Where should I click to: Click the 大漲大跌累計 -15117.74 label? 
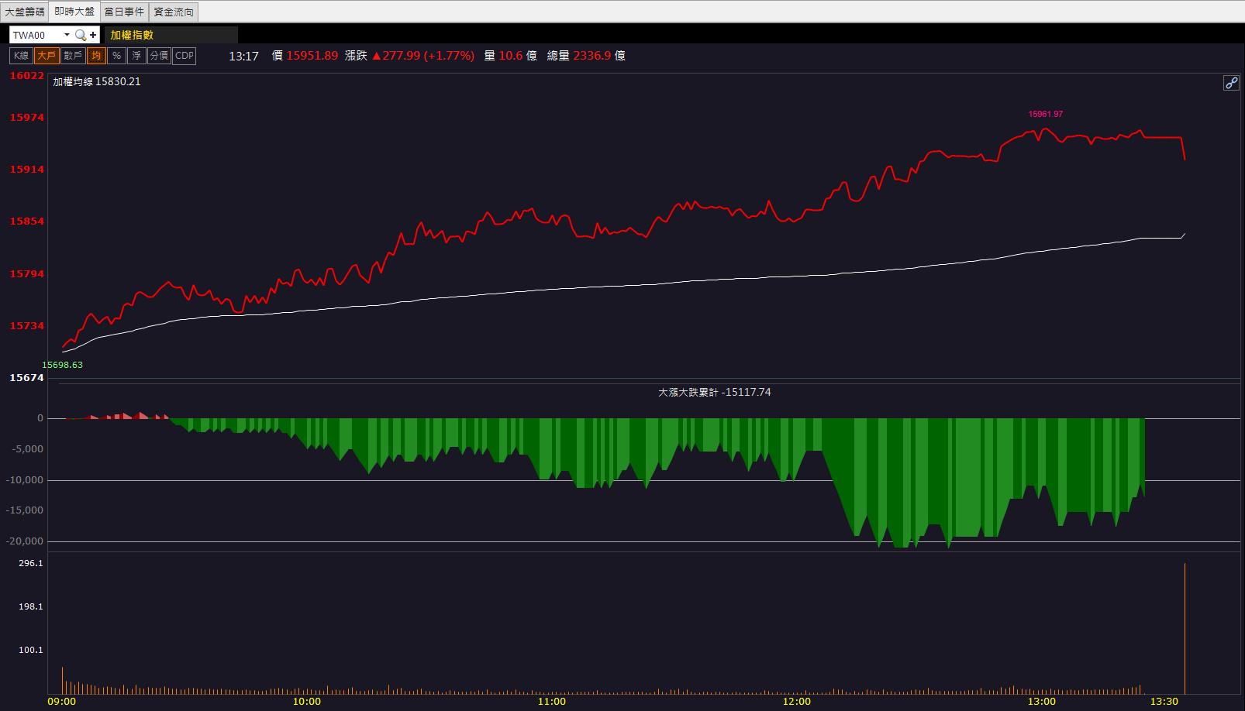click(715, 392)
